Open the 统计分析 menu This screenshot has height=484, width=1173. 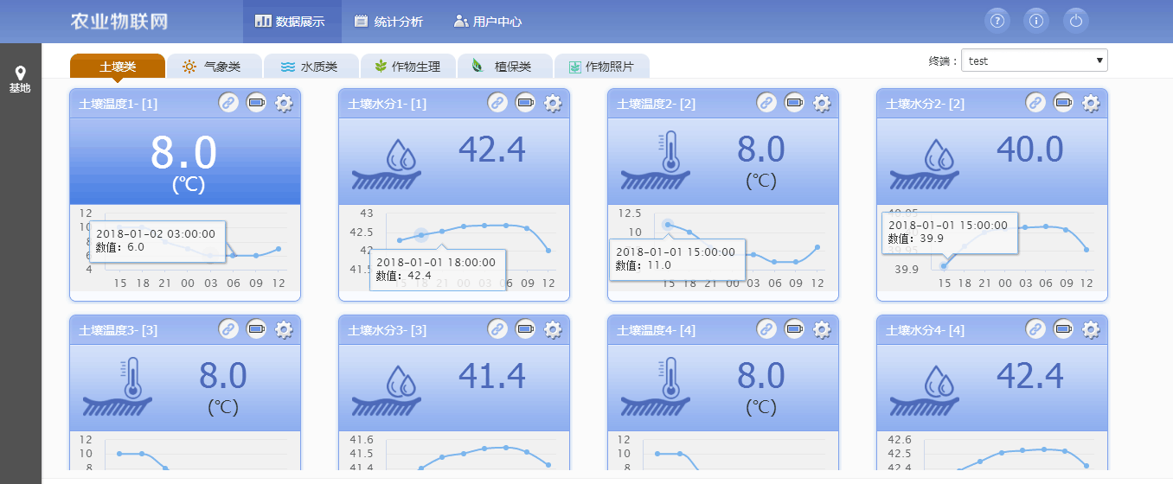(x=390, y=22)
